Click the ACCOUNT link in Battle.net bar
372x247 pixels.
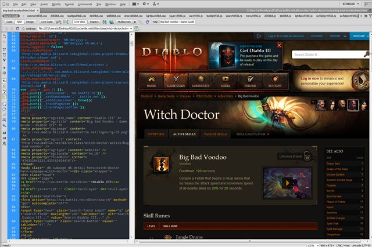(317, 36)
